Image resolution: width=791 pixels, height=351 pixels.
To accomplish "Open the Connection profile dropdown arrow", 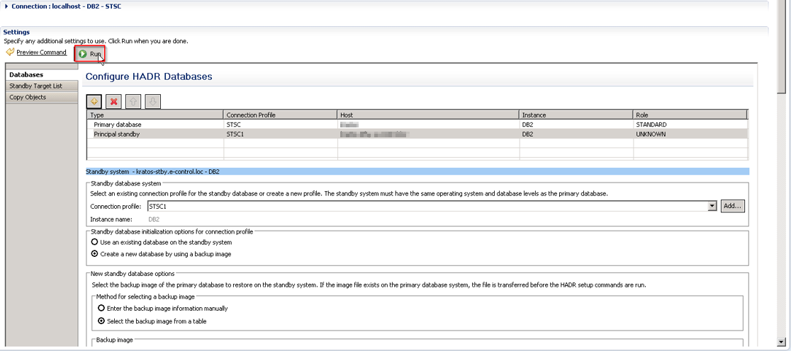I will point(712,206).
